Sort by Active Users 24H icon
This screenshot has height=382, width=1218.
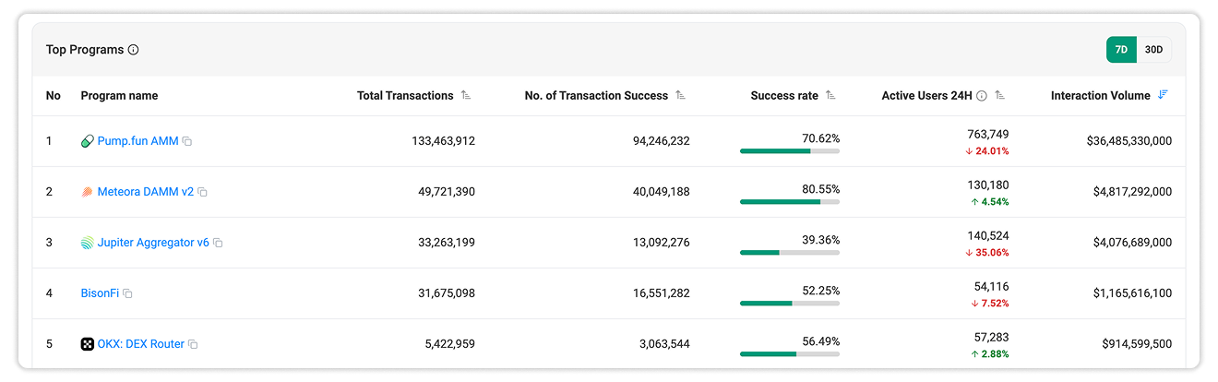tap(1000, 95)
